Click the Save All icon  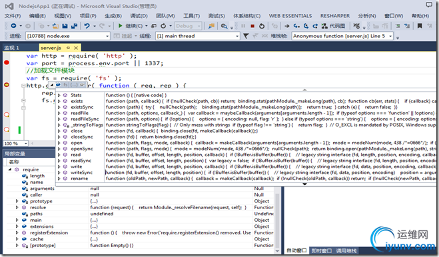click(x=74, y=26)
